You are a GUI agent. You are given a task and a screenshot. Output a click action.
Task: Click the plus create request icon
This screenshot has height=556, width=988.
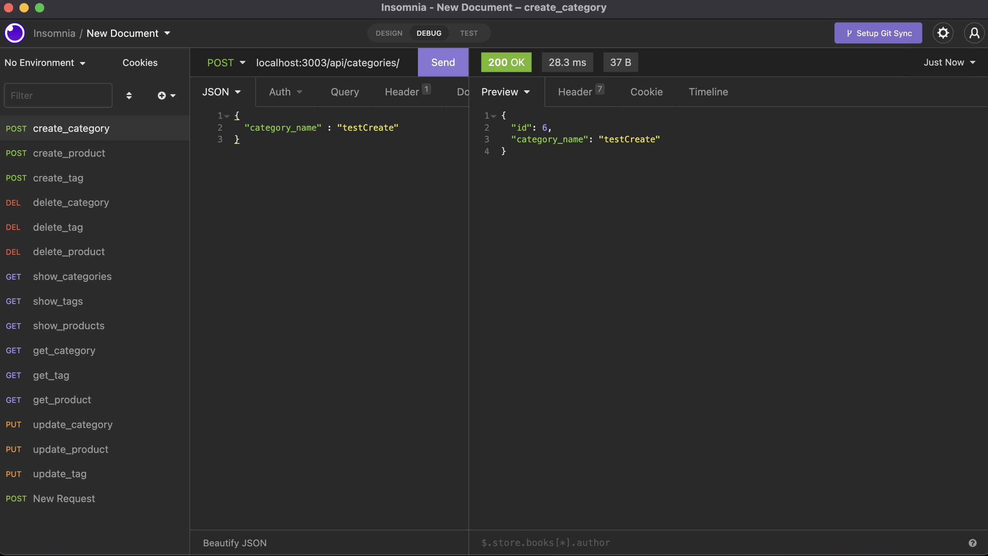[x=162, y=95]
